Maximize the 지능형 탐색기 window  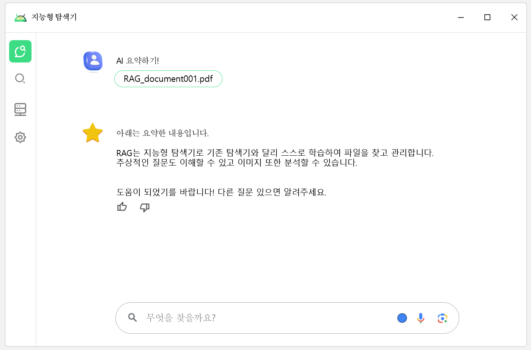click(487, 17)
